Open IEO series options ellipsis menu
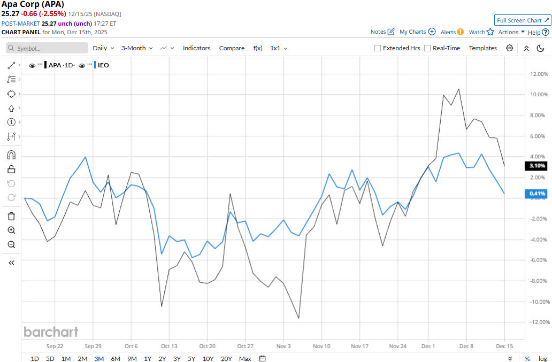Image resolution: width=552 pixels, height=362 pixels. coord(90,65)
